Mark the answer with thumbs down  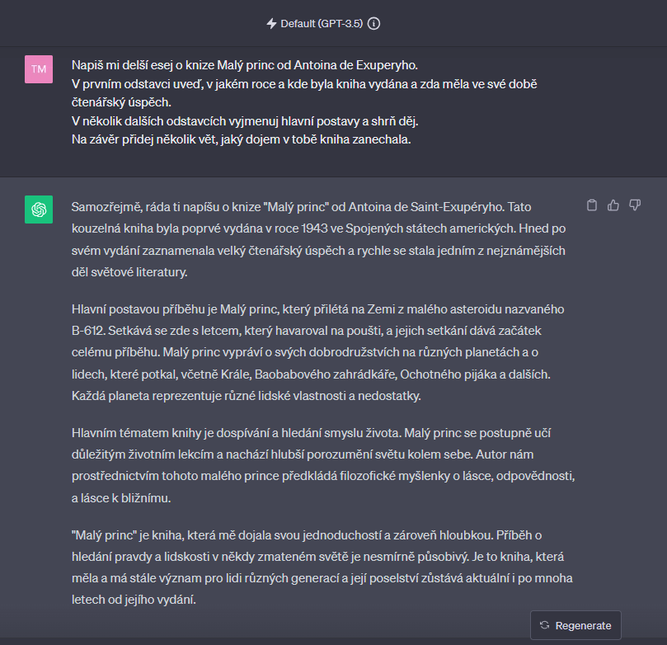635,205
